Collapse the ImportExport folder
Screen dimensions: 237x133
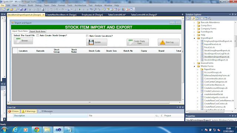point(194,38)
